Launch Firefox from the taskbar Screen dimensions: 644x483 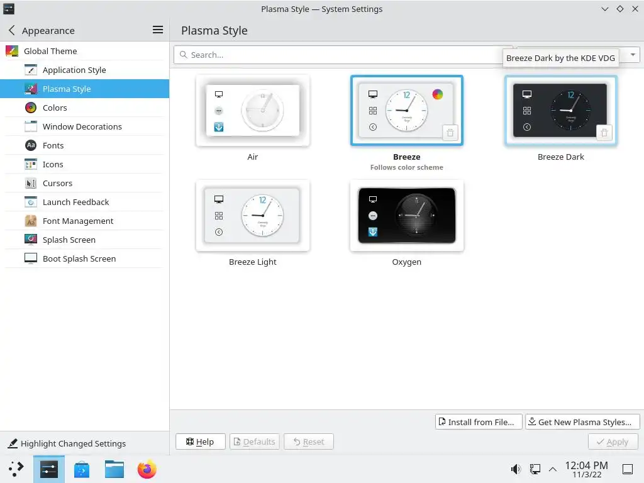pyautogui.click(x=147, y=469)
